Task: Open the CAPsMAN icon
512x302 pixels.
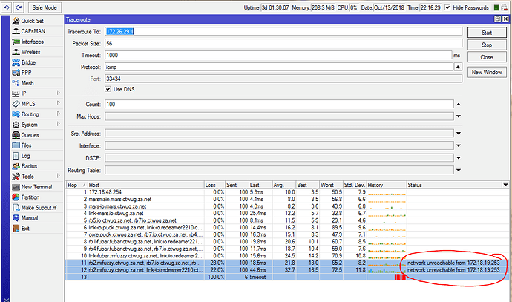Action: (x=16, y=31)
